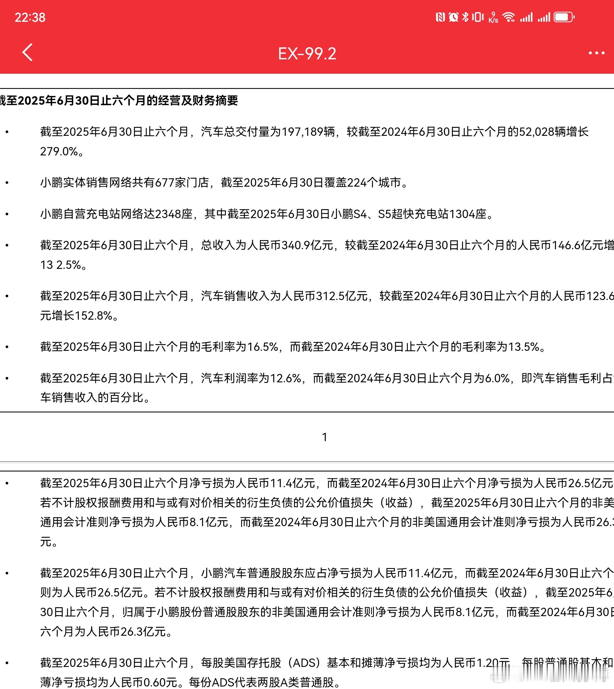Tap the second cellular signal bars icon
Viewport: 614px width, 689px height.
point(544,17)
